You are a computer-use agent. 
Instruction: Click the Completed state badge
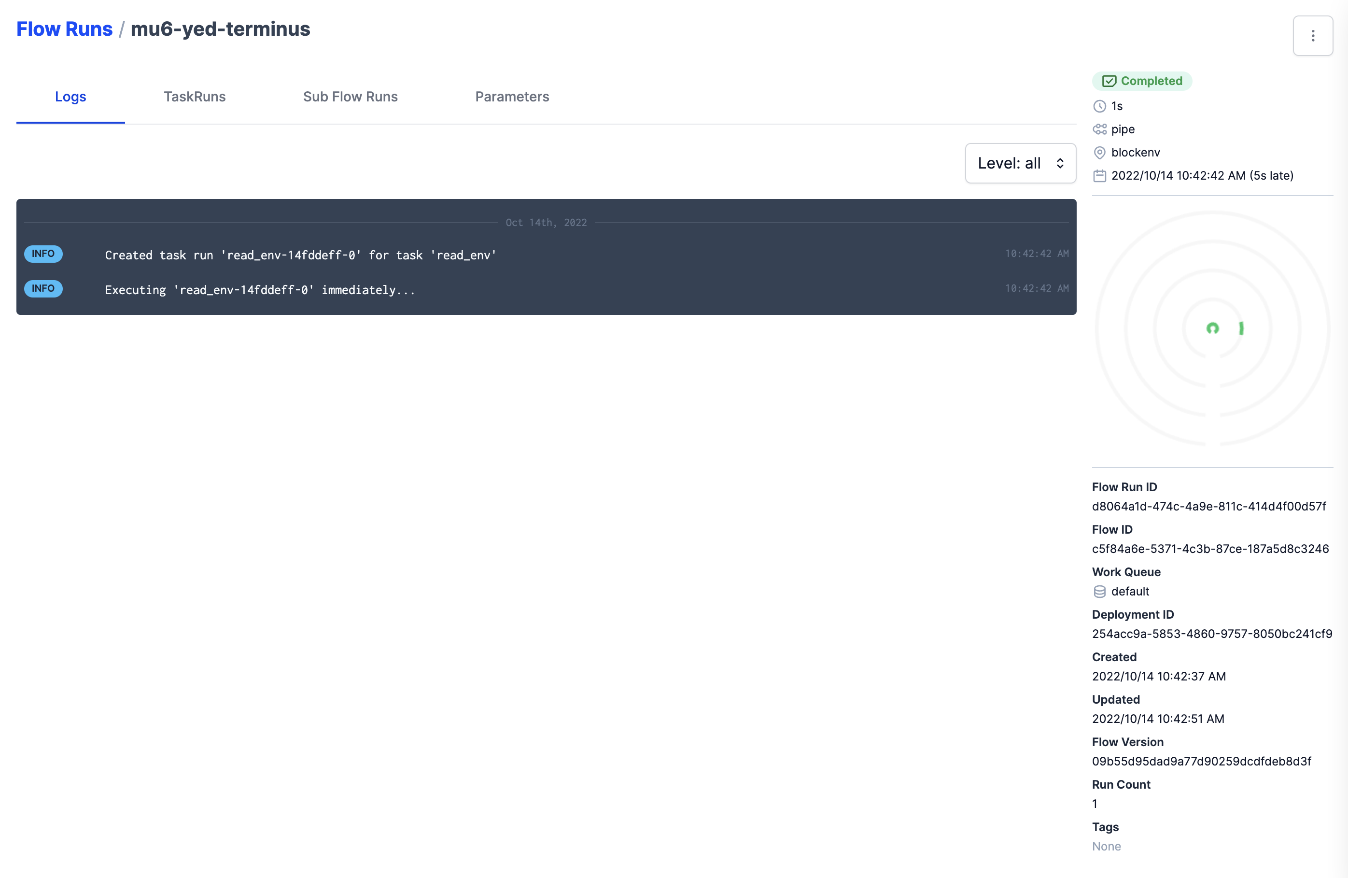(x=1142, y=81)
